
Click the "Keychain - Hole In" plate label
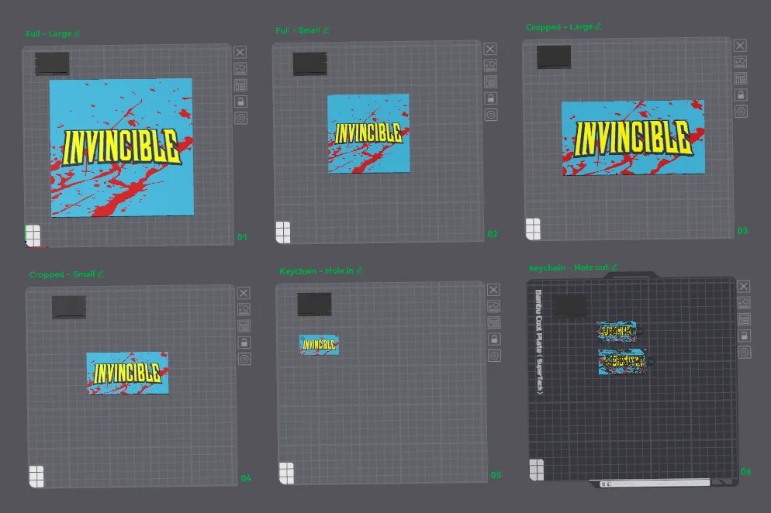point(316,270)
